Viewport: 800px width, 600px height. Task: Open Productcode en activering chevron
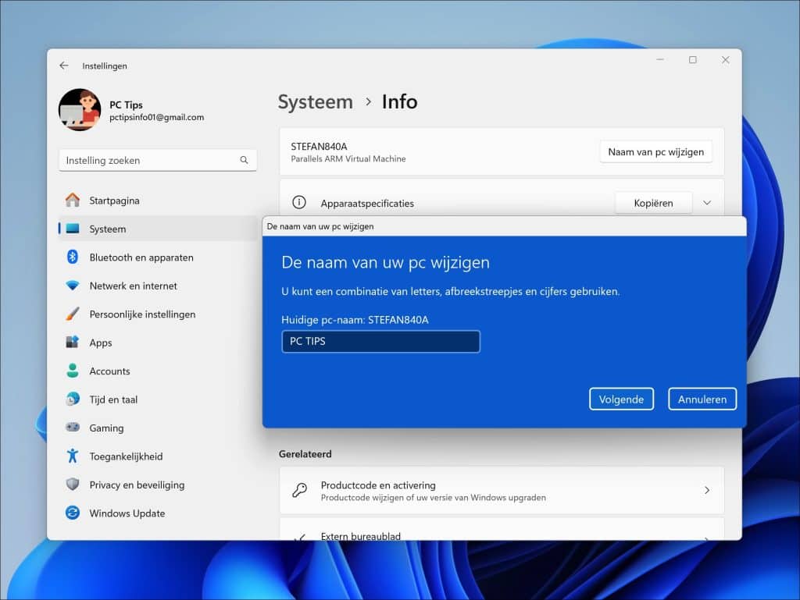click(707, 490)
